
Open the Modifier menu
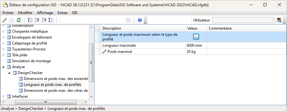pyautogui.click(x=25, y=13)
